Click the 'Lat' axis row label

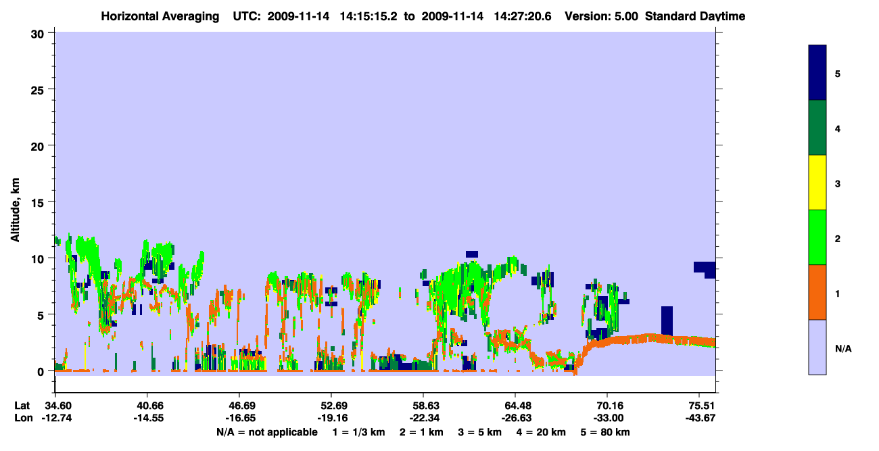(x=22, y=406)
